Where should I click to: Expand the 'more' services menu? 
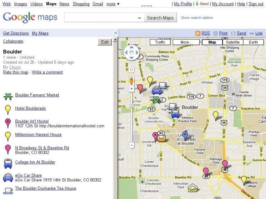pos(113,4)
